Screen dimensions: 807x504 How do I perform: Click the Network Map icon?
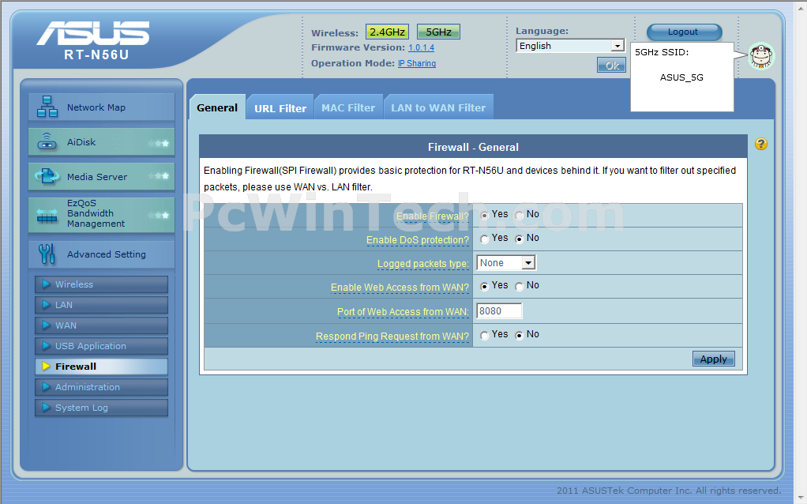[x=47, y=107]
